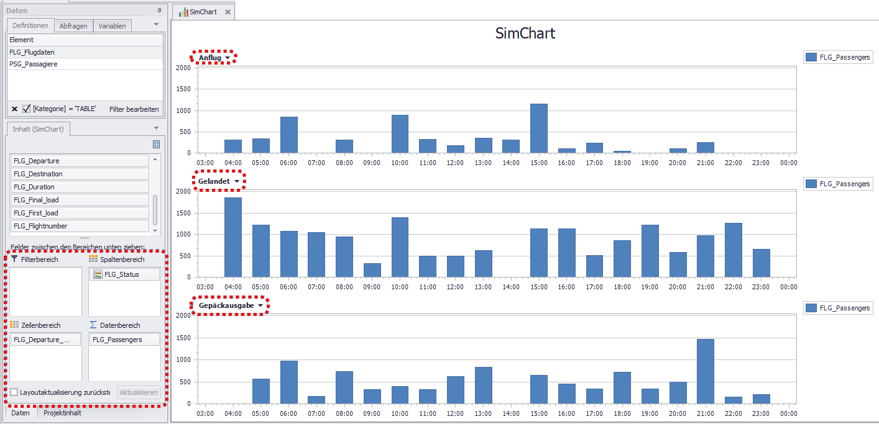Click the SimChart tab chart icon
Viewport: 879px width, 424px height.
[x=183, y=12]
